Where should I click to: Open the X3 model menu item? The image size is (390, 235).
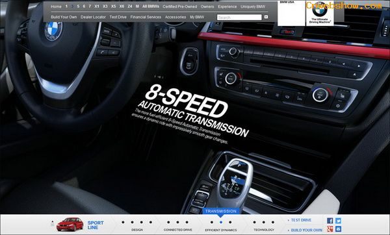click(x=105, y=6)
